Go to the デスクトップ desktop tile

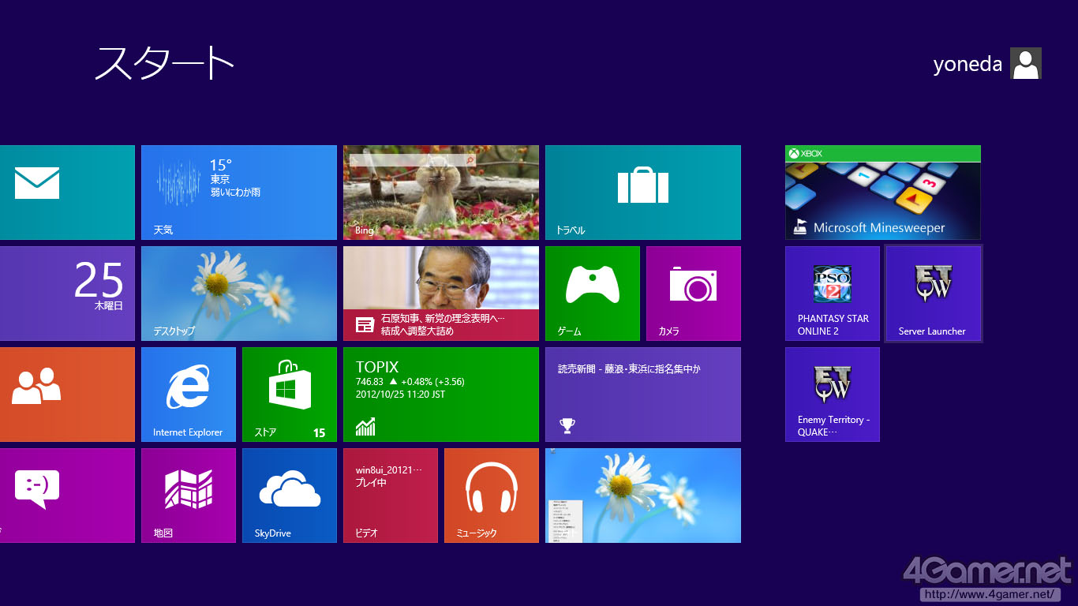pos(239,294)
